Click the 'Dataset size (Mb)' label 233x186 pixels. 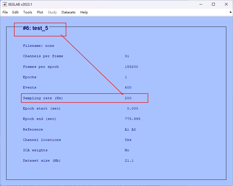(42, 161)
